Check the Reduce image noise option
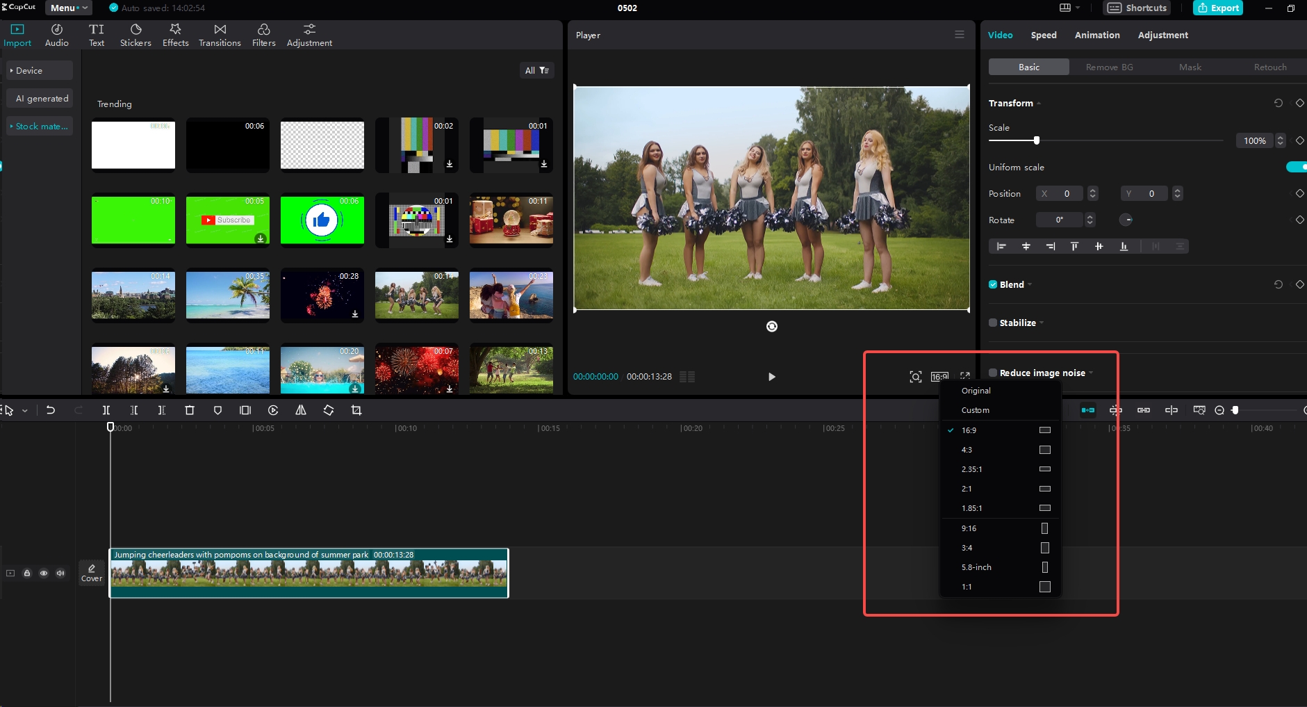The width and height of the screenshot is (1307, 707). pyautogui.click(x=992, y=373)
